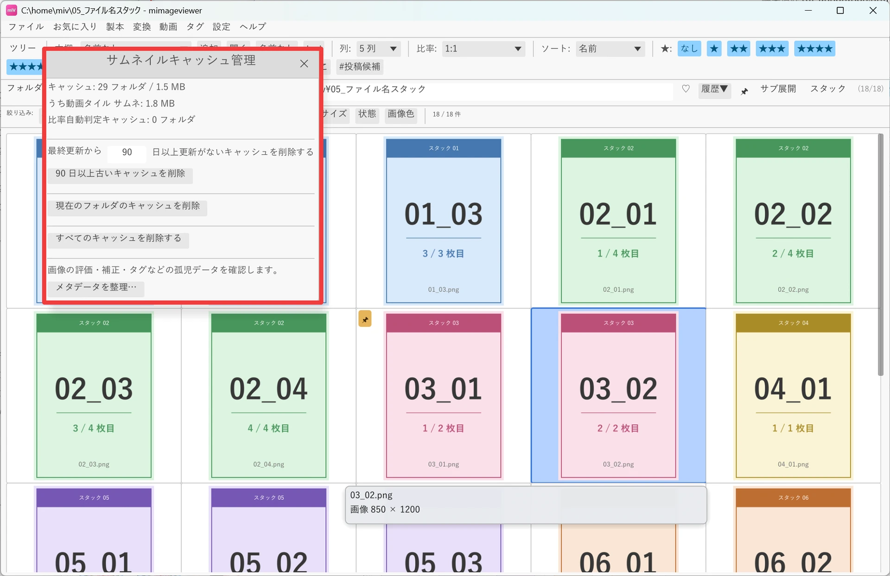890x576 pixels.
Task: Select the なし star filter
Action: pos(689,49)
